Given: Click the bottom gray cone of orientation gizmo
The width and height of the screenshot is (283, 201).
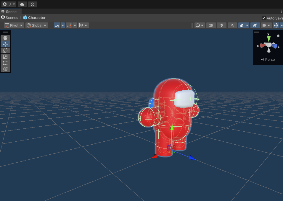Looking at the screenshot, I should [269, 50].
